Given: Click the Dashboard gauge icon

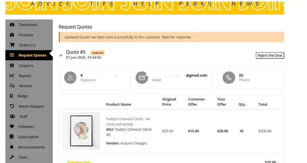Looking at the screenshot, I should 12,25.
